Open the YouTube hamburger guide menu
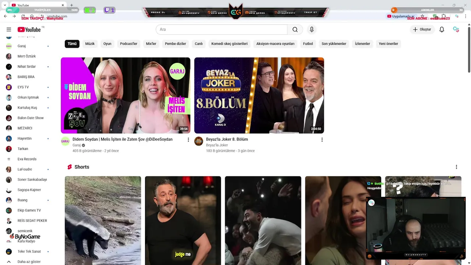471x265 pixels. (9, 29)
